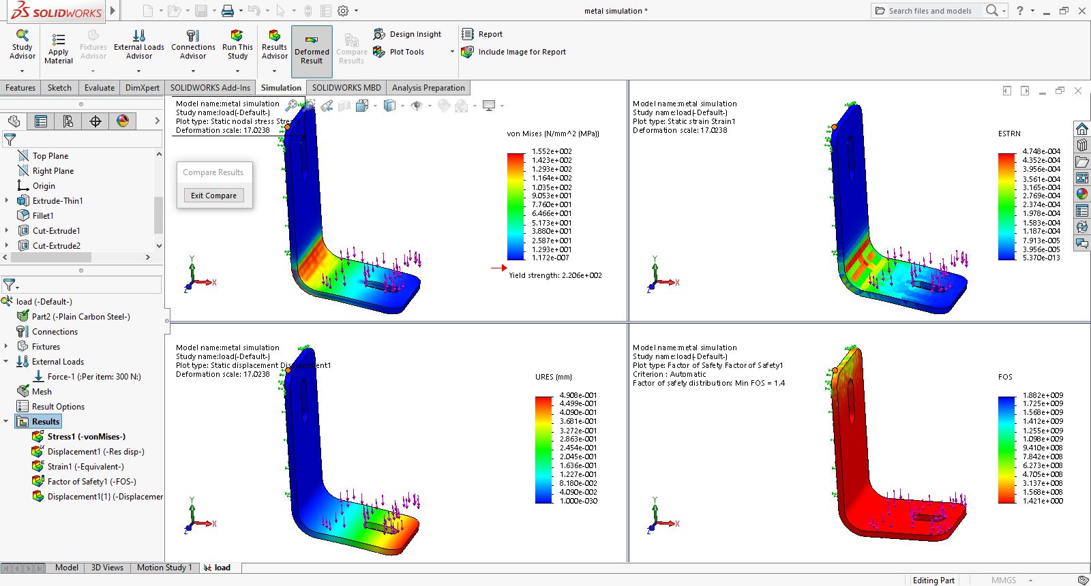Screen dimensions: 1091x586
Task: Open the Design Insight plot
Action: pos(408,34)
